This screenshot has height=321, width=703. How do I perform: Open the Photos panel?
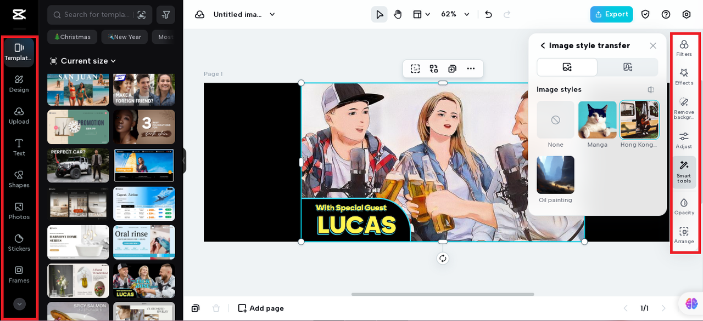(x=19, y=211)
